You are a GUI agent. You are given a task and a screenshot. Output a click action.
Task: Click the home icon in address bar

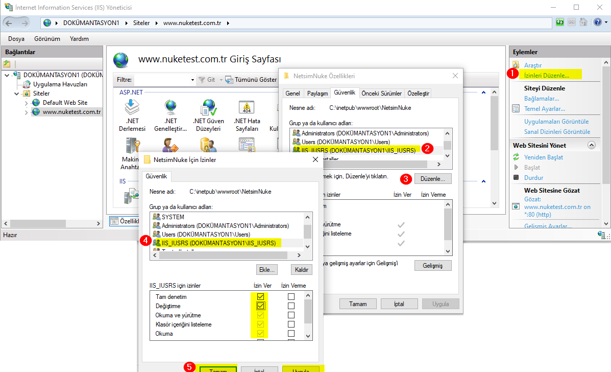click(583, 22)
